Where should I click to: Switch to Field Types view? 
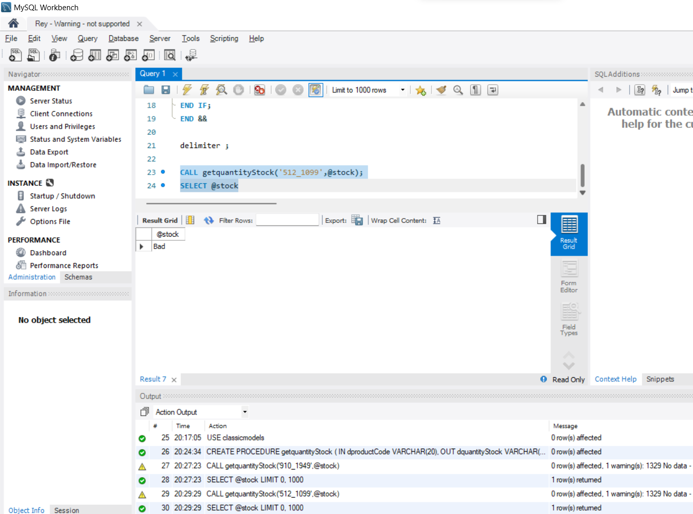(x=569, y=320)
